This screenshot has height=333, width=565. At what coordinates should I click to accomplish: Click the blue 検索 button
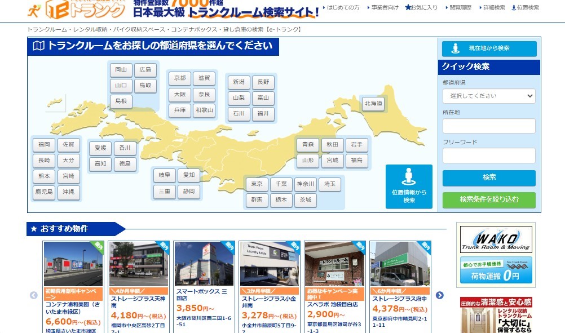point(489,177)
